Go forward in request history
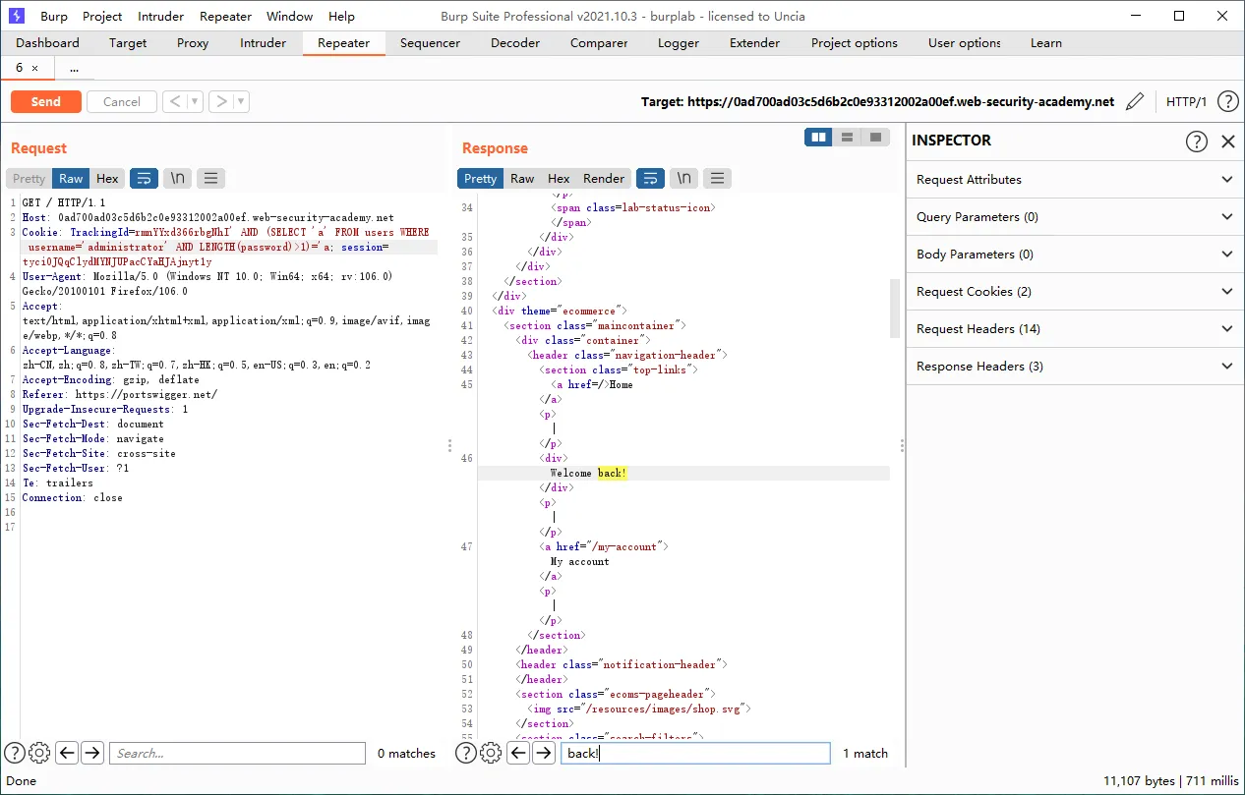The width and height of the screenshot is (1245, 795). click(221, 101)
